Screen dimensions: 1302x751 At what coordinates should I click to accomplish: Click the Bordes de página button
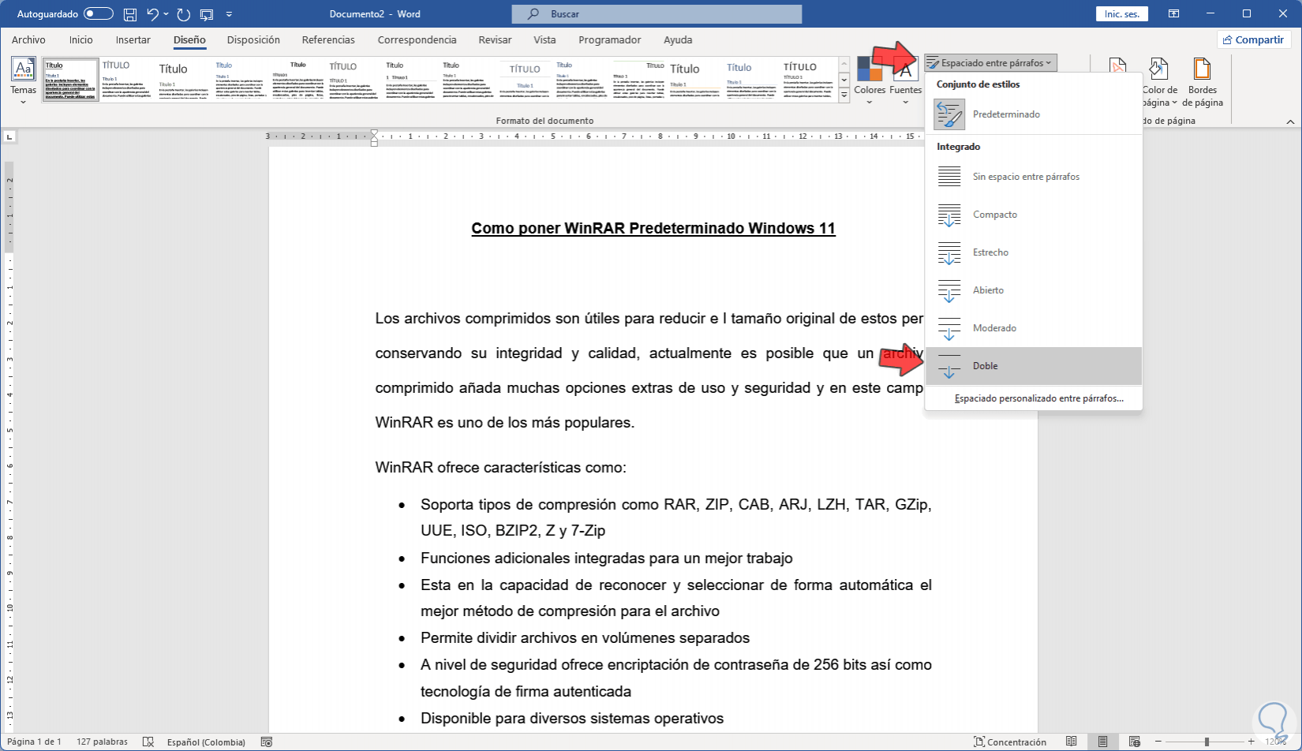[1203, 82]
